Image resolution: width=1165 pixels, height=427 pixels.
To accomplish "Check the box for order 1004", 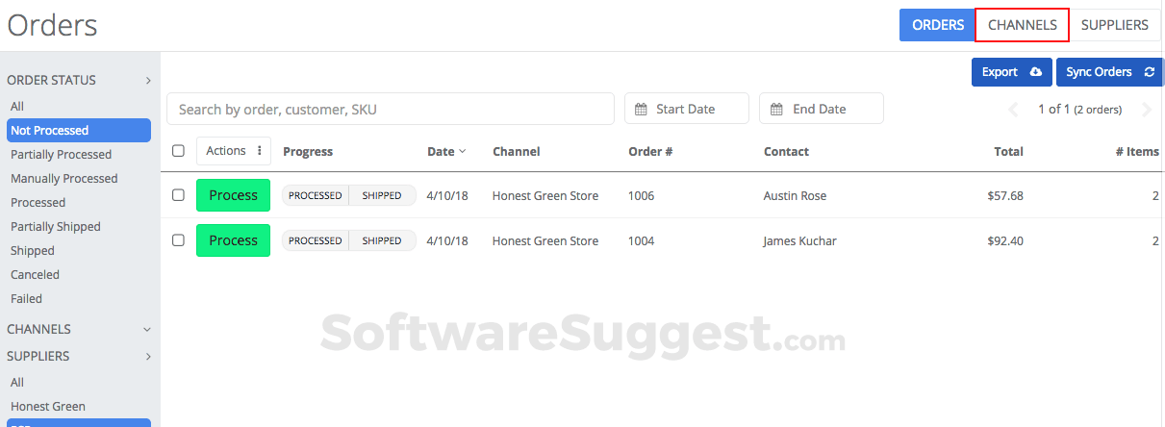I will (178, 240).
